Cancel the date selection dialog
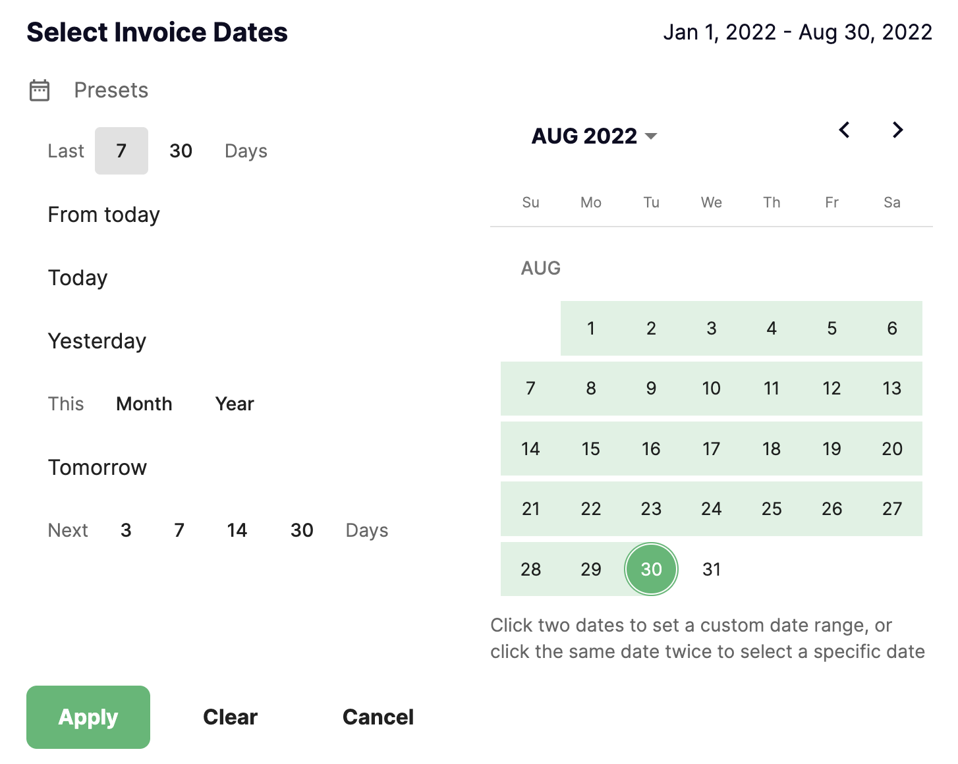This screenshot has height=764, width=958. click(x=378, y=717)
